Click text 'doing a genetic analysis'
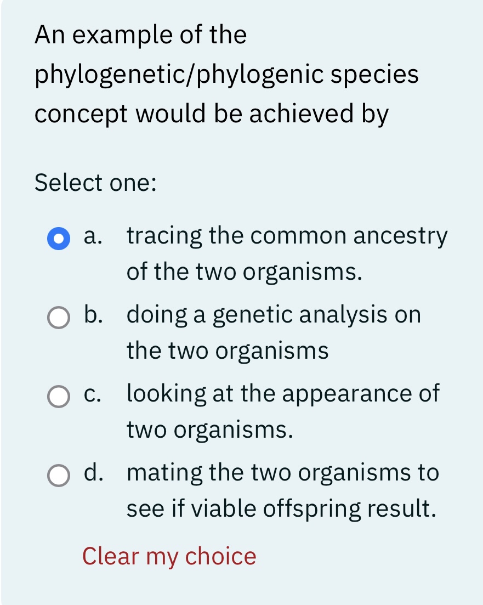 tap(273, 315)
